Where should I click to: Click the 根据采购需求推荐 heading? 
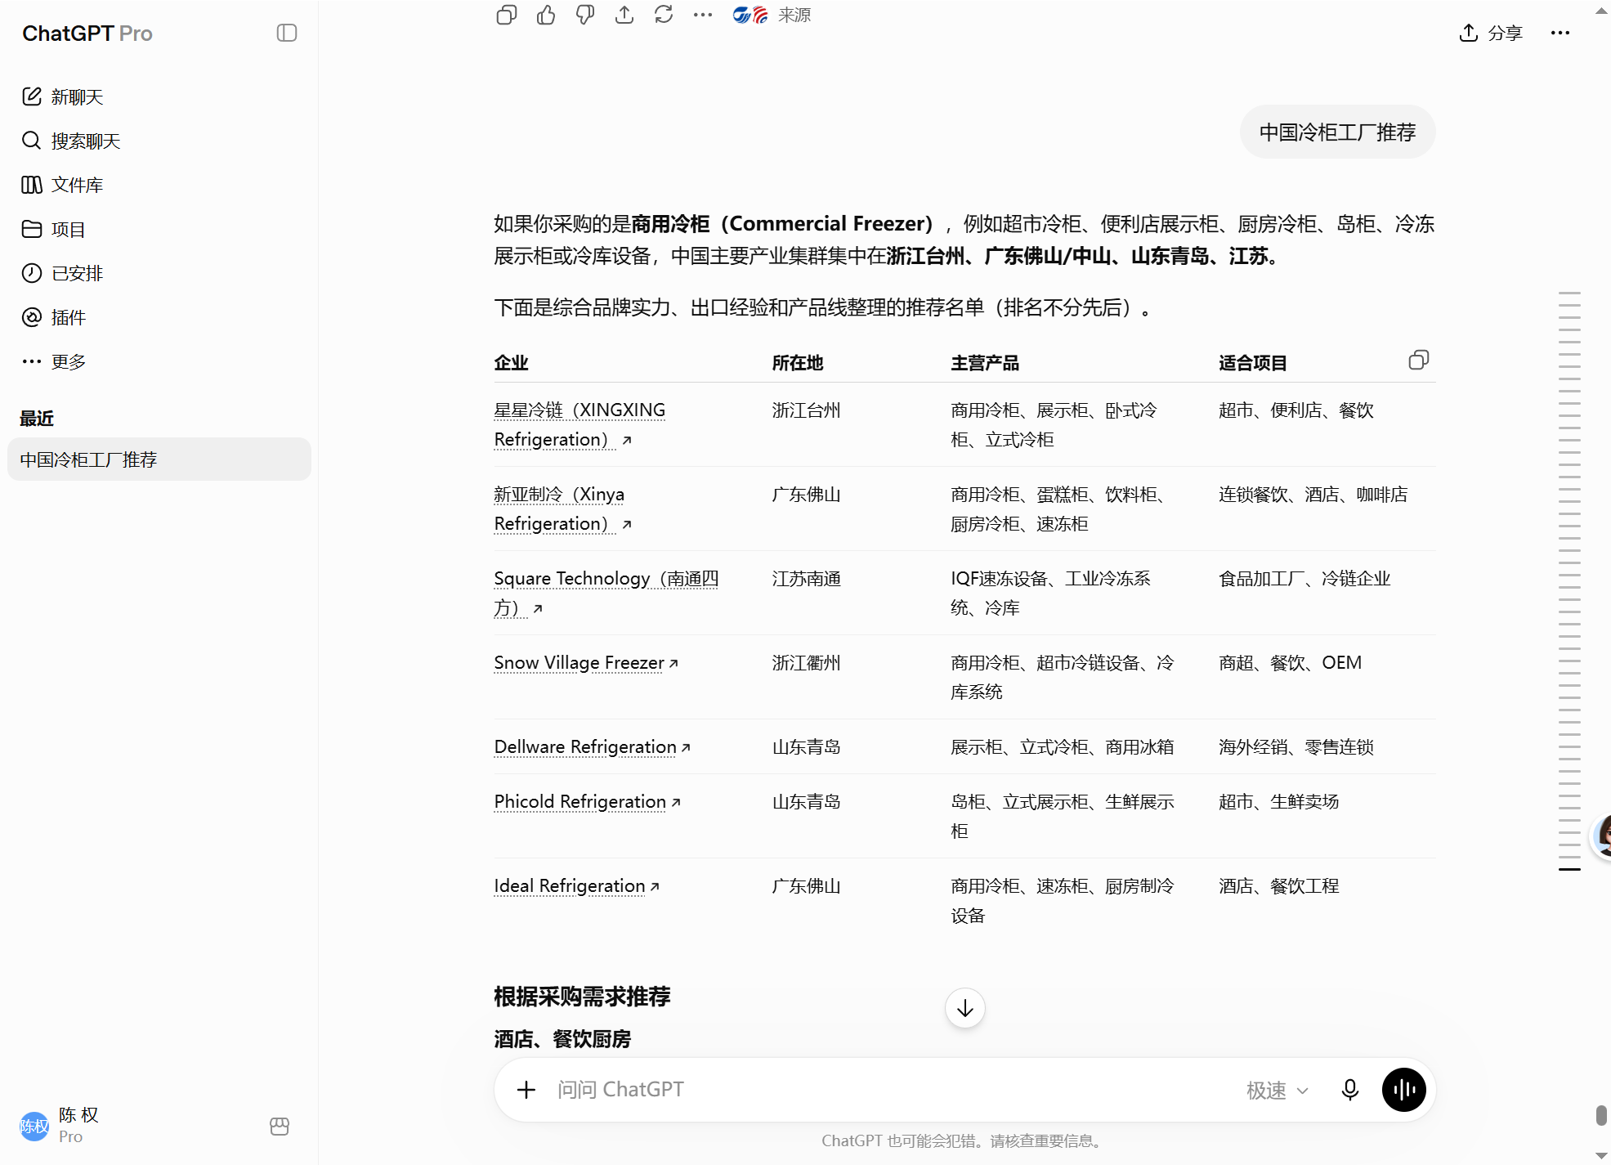(x=582, y=997)
